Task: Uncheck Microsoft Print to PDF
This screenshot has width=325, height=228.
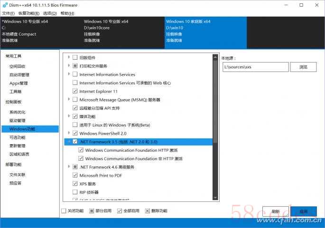Action: tap(75, 175)
